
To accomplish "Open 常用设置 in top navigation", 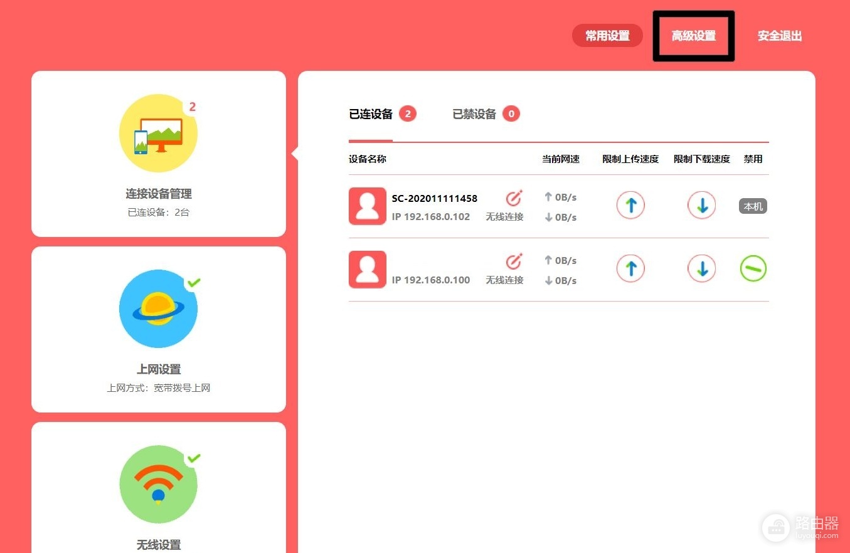I will (607, 36).
